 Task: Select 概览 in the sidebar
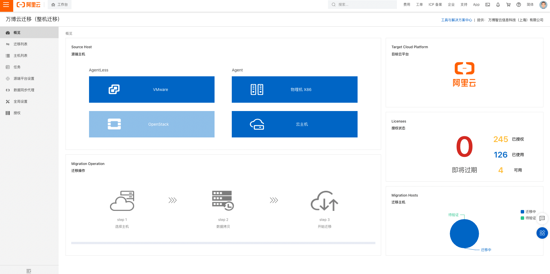click(29, 33)
